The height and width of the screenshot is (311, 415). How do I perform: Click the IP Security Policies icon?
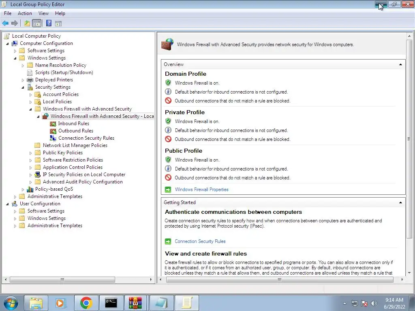pos(38,175)
